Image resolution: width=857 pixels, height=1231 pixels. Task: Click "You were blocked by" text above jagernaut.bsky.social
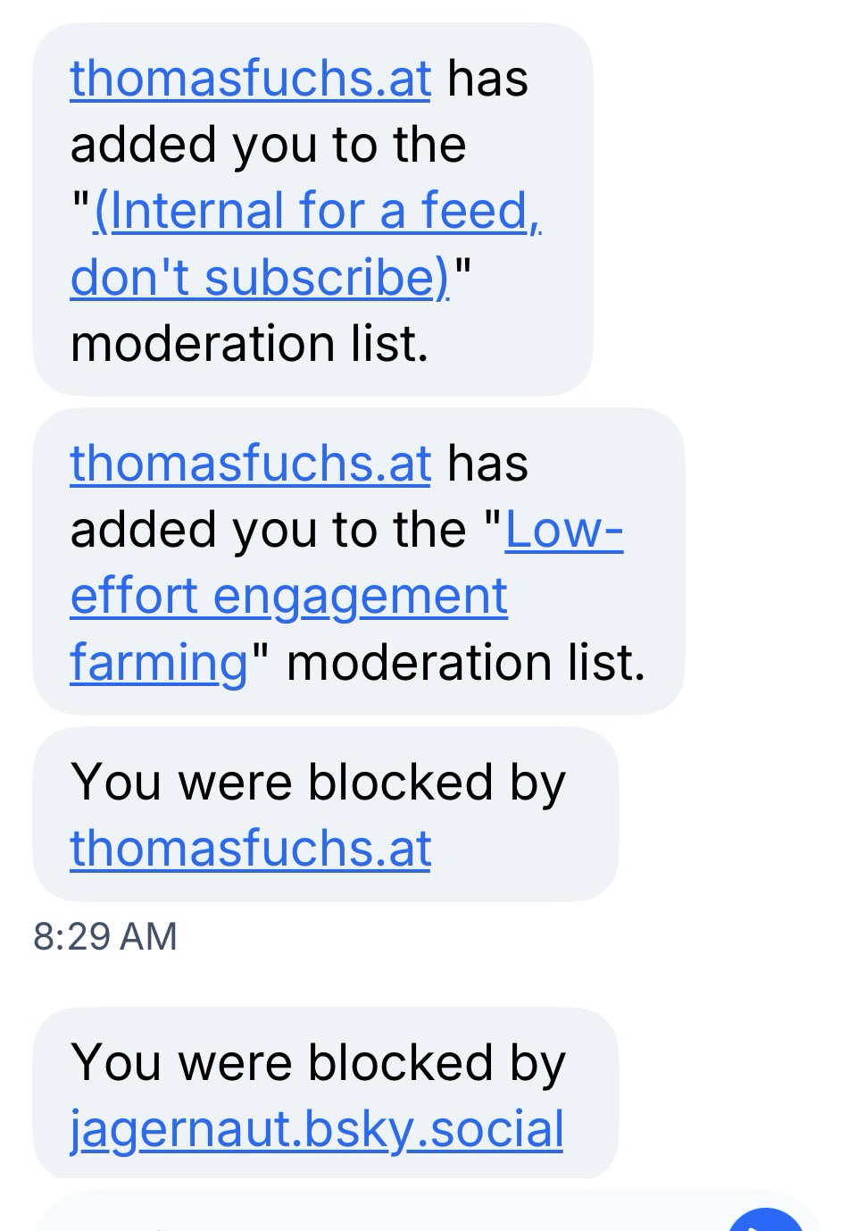pos(317,1063)
